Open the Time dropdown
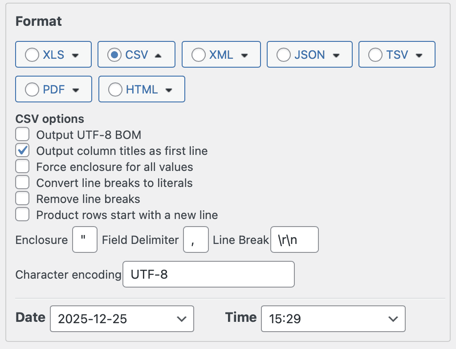This screenshot has width=456, height=349. (x=333, y=318)
